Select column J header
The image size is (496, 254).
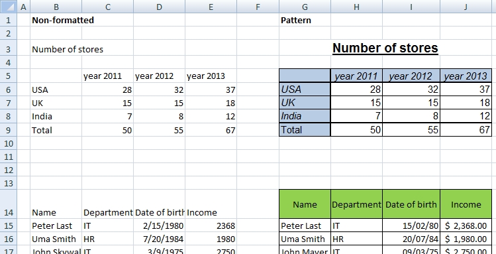click(x=466, y=7)
